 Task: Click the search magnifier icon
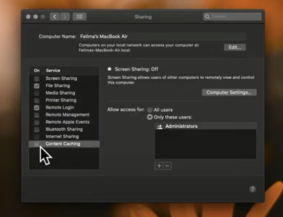coord(207,17)
